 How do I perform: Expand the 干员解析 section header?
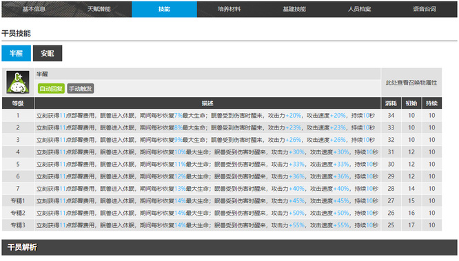pos(229,247)
